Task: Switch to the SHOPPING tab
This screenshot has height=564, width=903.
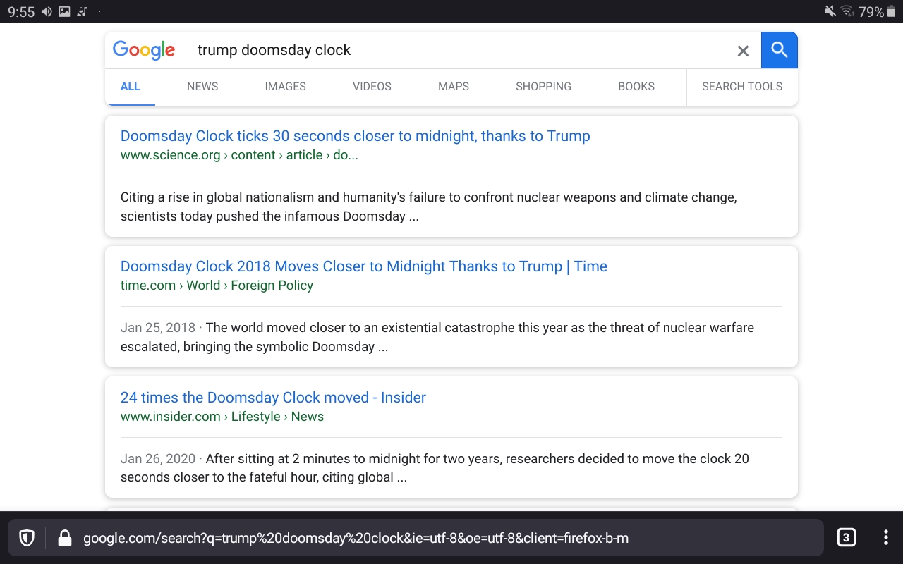Action: point(543,87)
